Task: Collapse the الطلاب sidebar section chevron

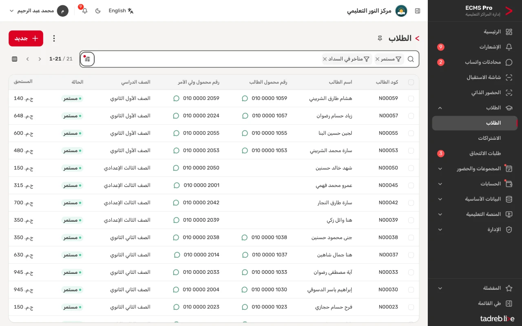Action: tap(440, 108)
